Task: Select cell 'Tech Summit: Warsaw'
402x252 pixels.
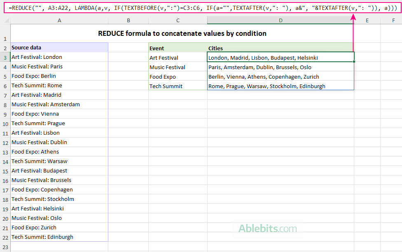Action: pos(59,161)
